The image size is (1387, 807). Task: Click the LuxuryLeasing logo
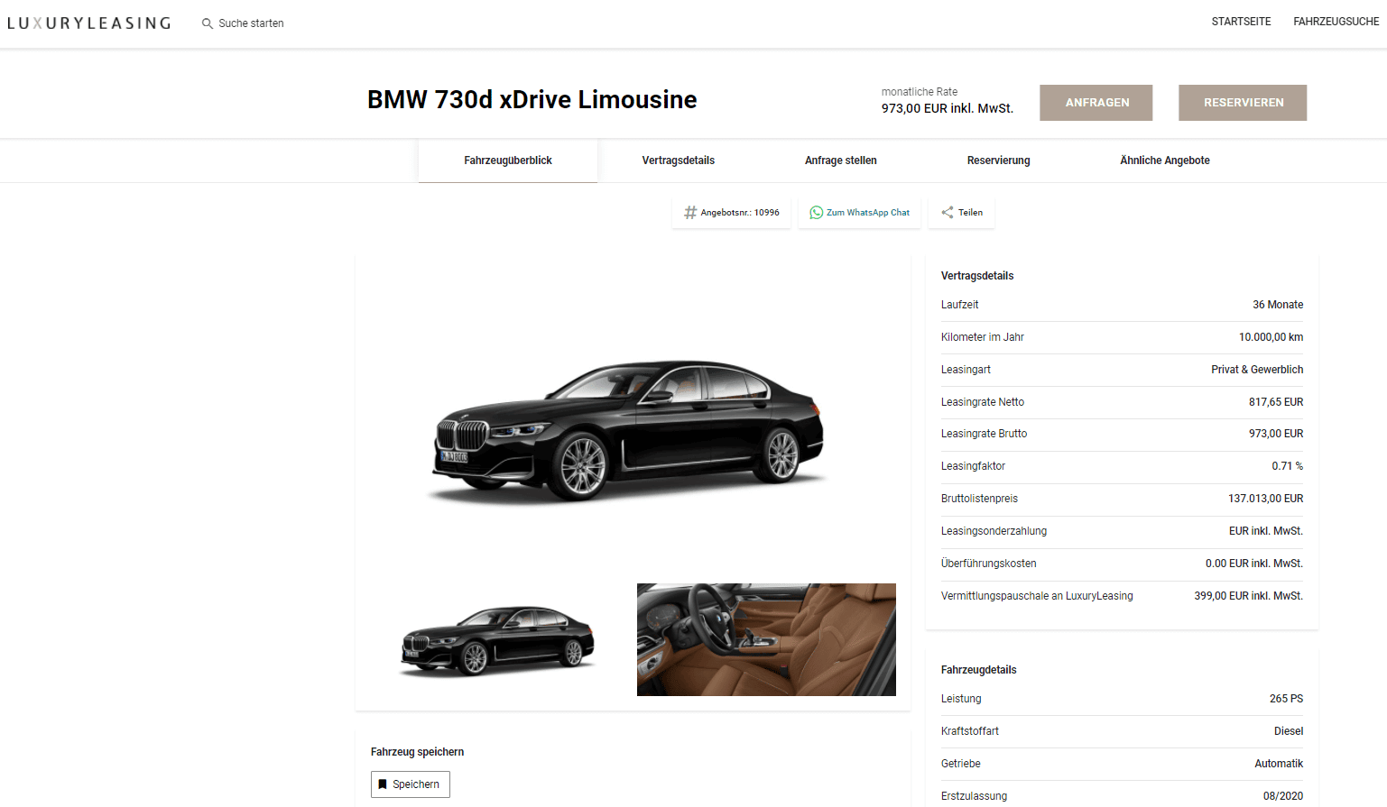point(88,23)
